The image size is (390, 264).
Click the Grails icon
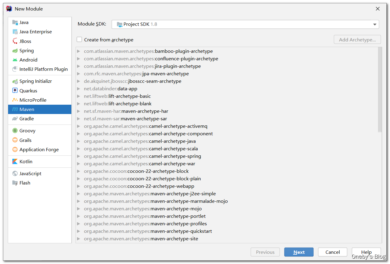15,140
